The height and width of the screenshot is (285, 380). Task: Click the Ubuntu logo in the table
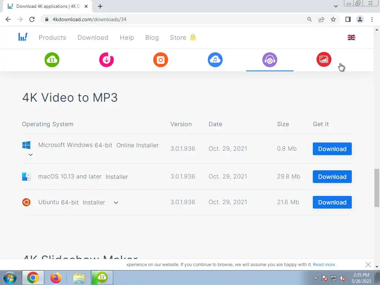click(x=26, y=202)
